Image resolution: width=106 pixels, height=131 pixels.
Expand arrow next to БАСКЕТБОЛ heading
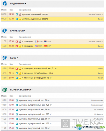[25, 31]
